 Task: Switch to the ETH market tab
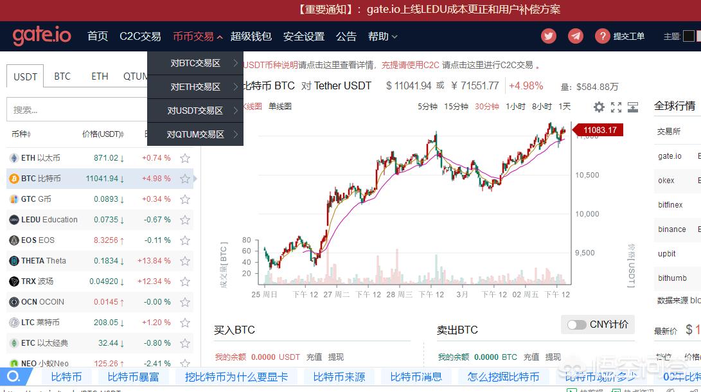click(100, 76)
